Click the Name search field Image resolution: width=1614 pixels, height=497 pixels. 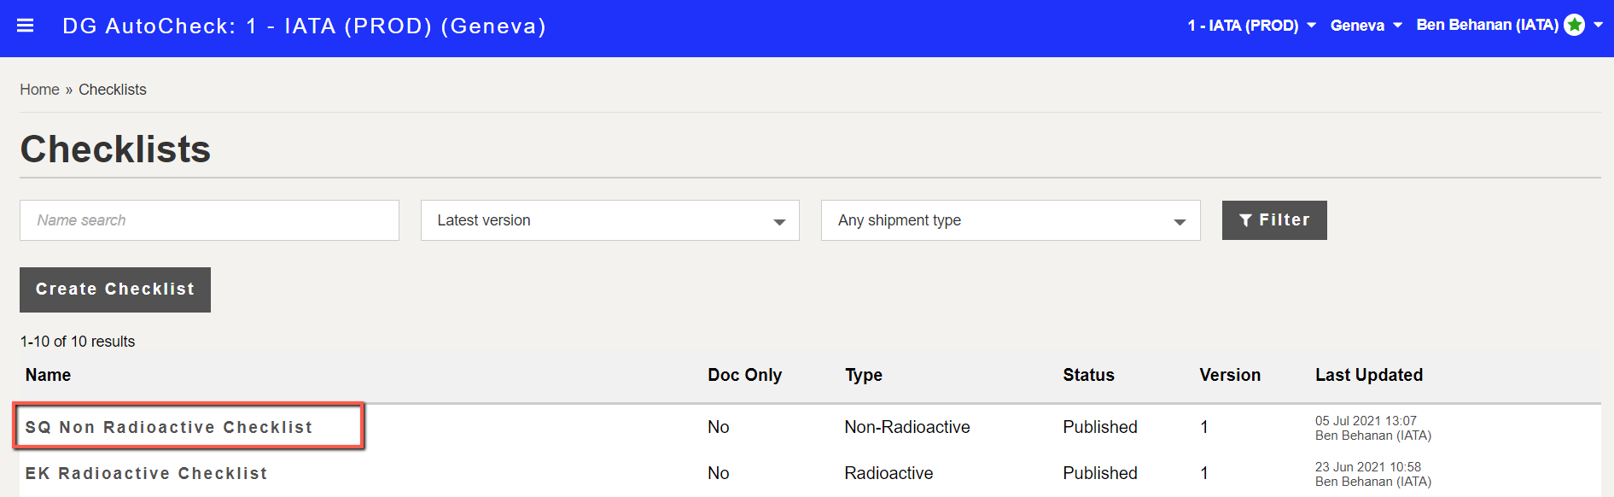(x=209, y=220)
